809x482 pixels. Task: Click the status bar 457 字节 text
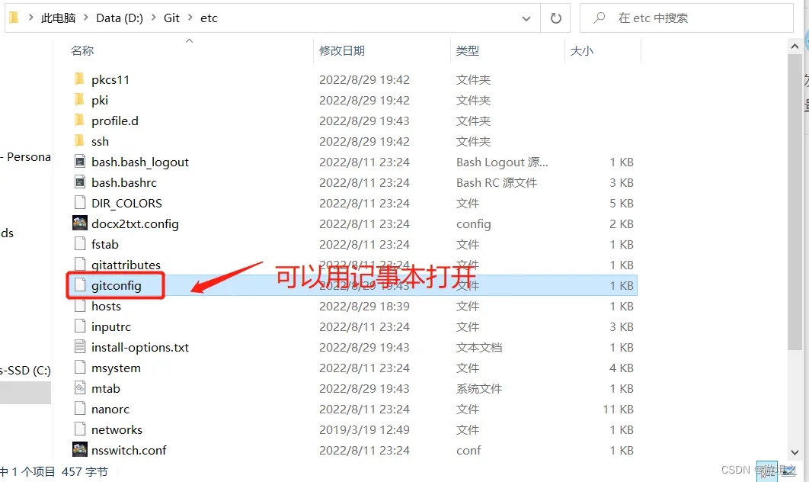85,471
